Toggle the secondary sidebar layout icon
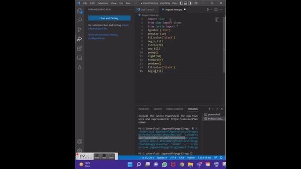 190,3
